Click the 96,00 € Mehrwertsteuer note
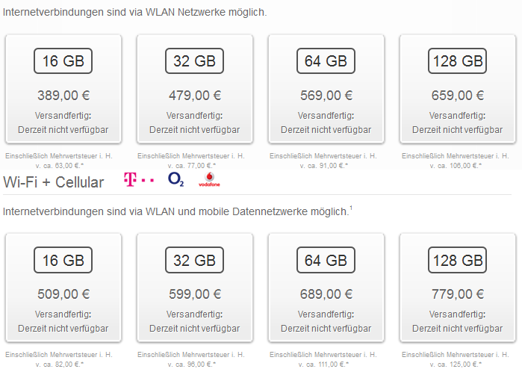The width and height of the screenshot is (522, 372). (x=191, y=359)
